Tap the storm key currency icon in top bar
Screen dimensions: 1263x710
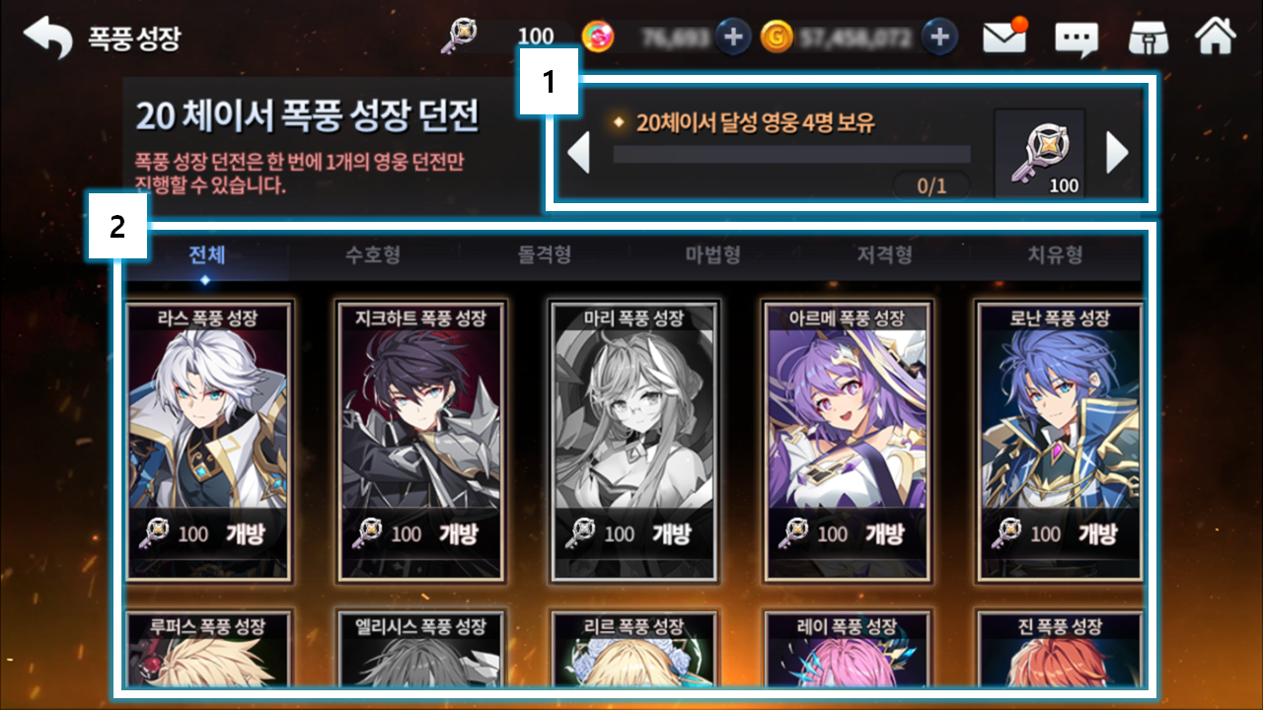(x=462, y=37)
